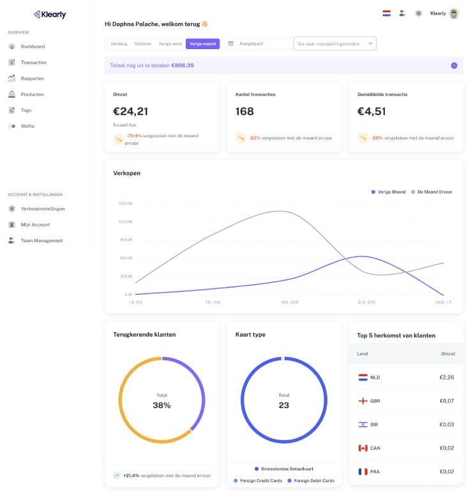Expand the Ga naar voorspellingsmodus dropdown
Screen dimensions: 471x502
coord(334,43)
